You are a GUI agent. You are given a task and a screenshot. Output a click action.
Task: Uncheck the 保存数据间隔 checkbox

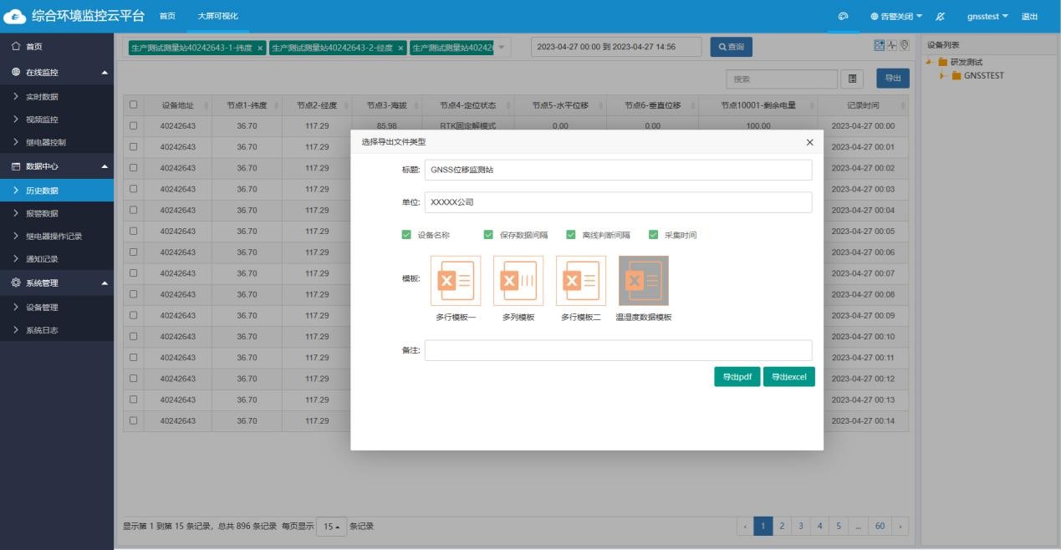[489, 235]
